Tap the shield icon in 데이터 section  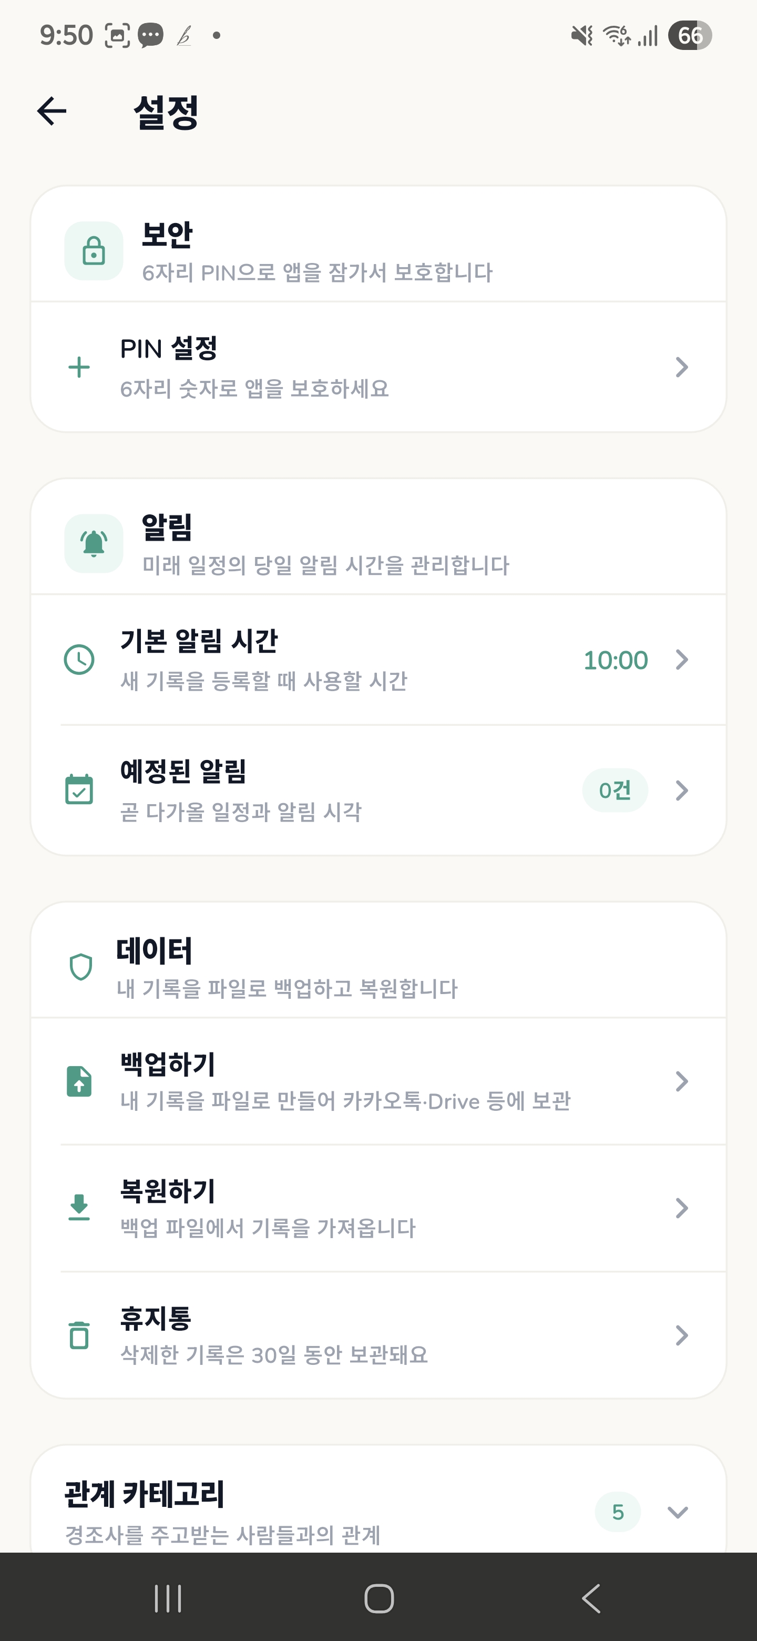tap(81, 966)
